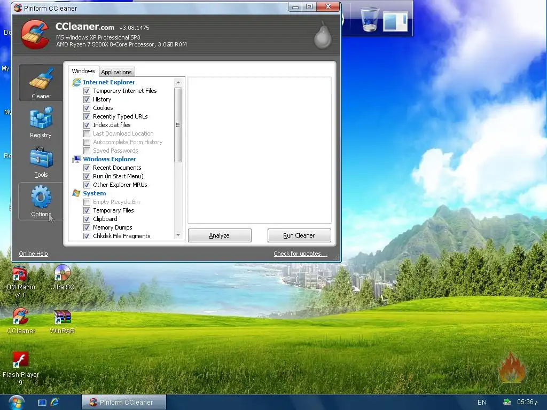Click the Windows Explorer category icon
This screenshot has height=410, width=547.
coord(76,159)
